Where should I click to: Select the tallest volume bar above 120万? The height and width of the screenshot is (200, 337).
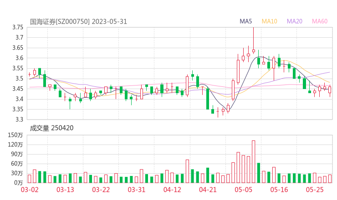pyautogui.click(x=253, y=162)
